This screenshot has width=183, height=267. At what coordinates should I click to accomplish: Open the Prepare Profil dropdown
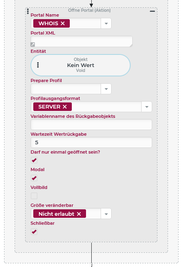pos(106,89)
